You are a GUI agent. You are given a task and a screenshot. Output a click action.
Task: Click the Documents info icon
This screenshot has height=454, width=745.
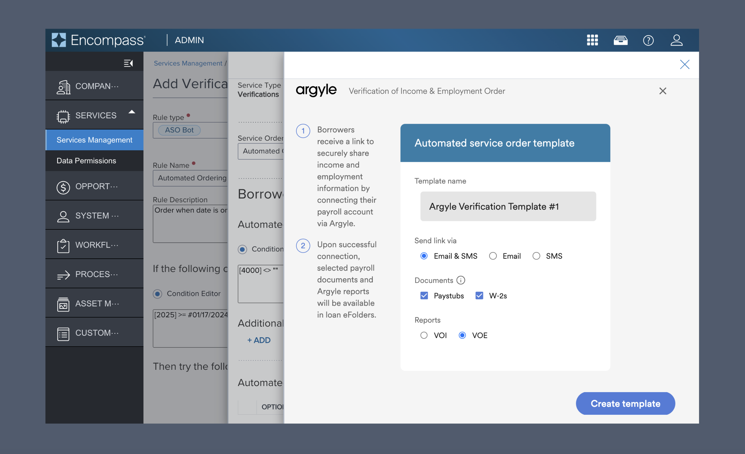[x=460, y=280]
